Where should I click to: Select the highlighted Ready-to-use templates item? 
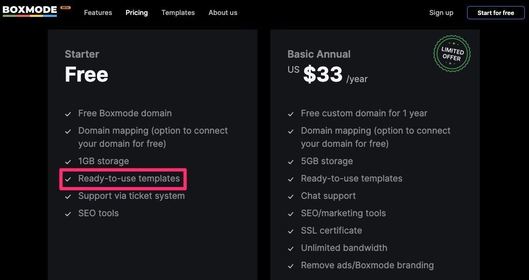click(x=123, y=179)
